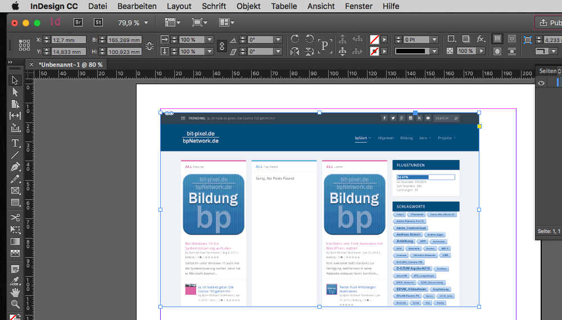Click the X position field
This screenshot has width=562, height=320.
coord(69,40)
